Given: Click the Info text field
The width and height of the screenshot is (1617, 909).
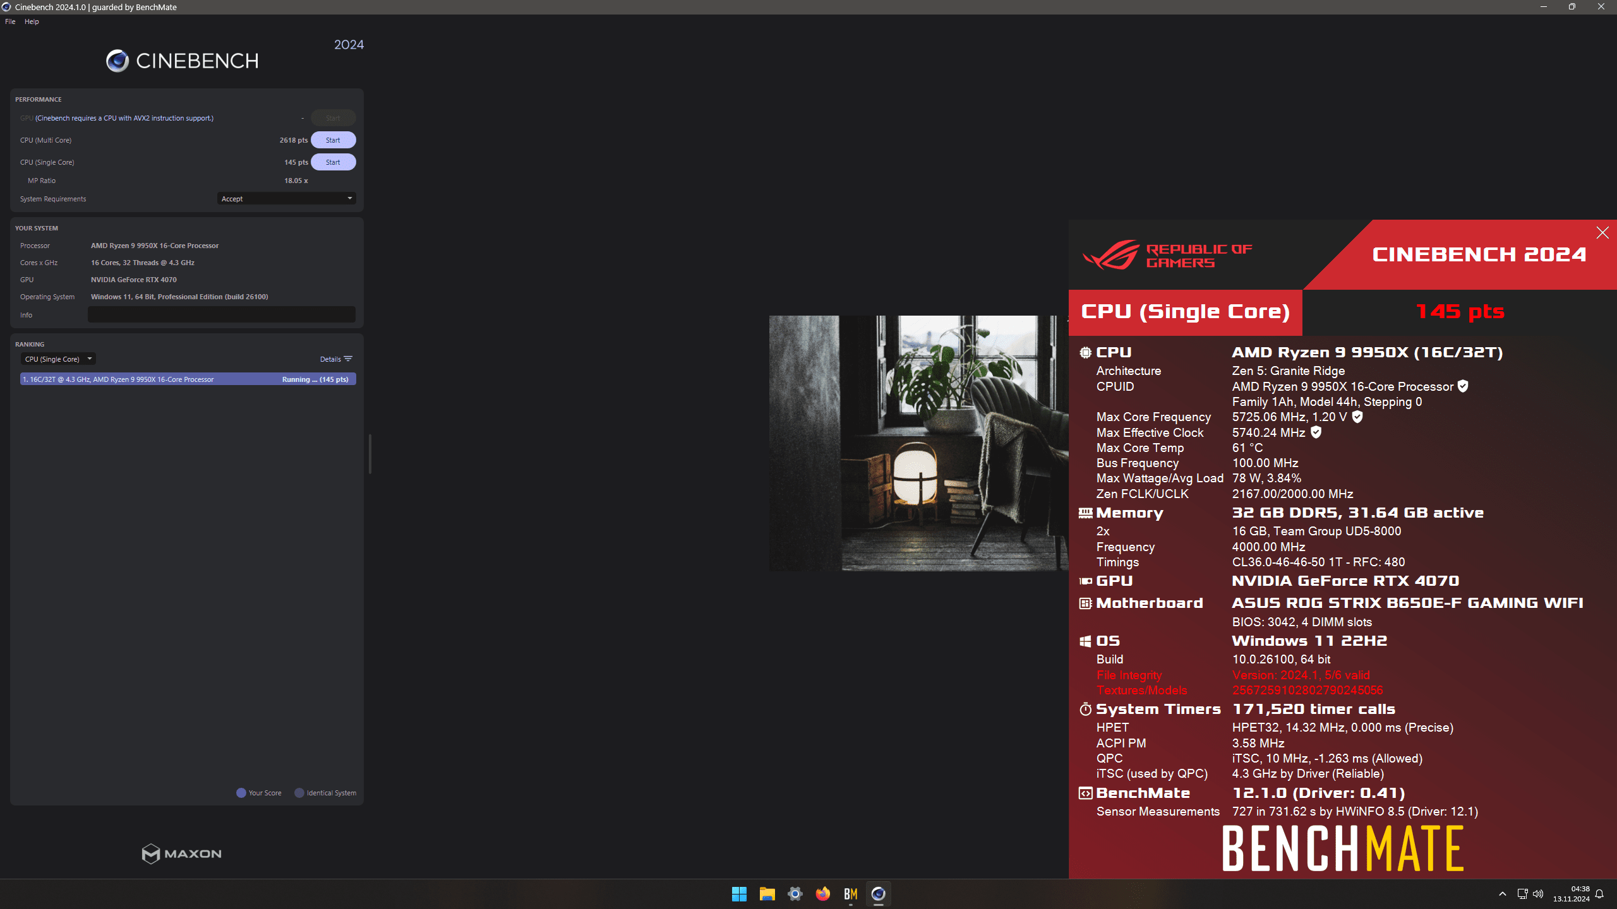Looking at the screenshot, I should pos(221,314).
